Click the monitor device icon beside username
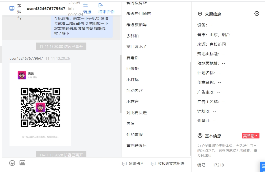 12,8
